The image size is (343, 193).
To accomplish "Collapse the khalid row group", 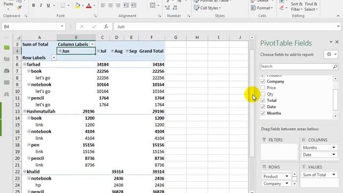I will click(25, 172).
